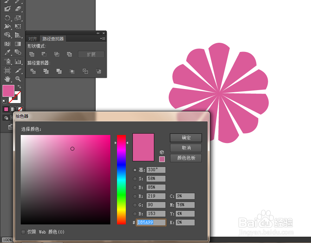Click the Stroke swatch with none slash
This screenshot has width=311, height=243.
tap(18, 100)
